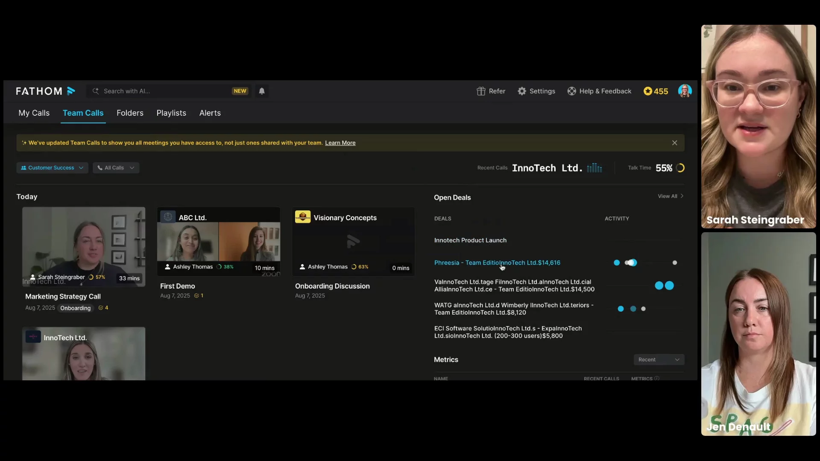Open the InnoTech Ltd. call thumbnail
This screenshot has height=461, width=820.
[x=84, y=353]
